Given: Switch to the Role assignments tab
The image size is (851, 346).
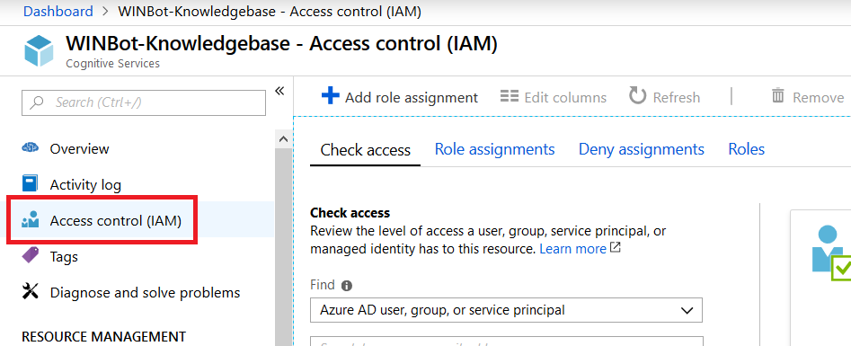Looking at the screenshot, I should point(494,149).
